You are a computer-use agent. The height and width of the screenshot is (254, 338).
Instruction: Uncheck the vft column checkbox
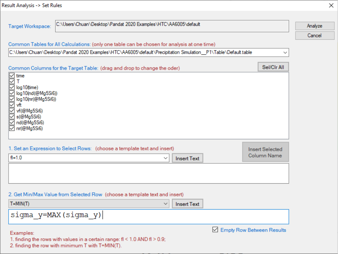click(12, 105)
